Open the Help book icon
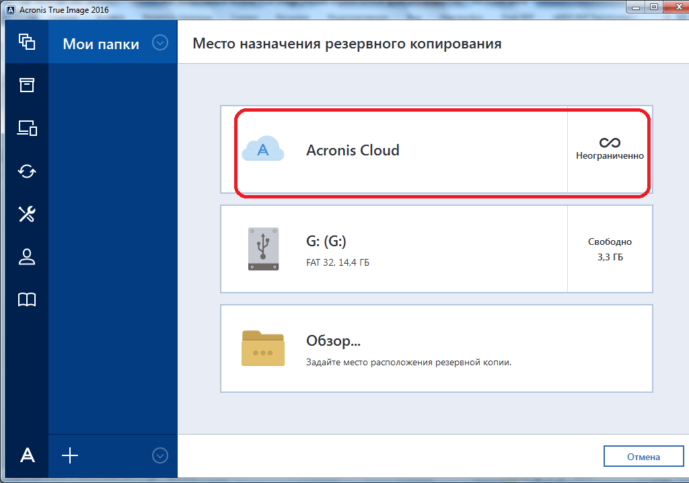The image size is (689, 483). (x=26, y=300)
